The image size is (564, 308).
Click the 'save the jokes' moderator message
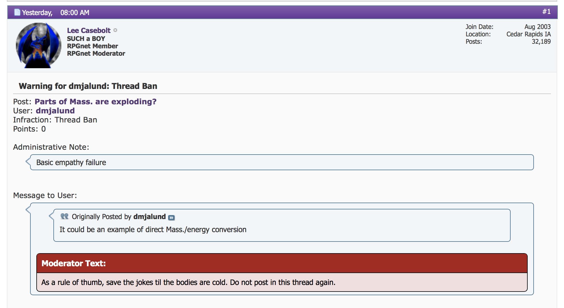[188, 282]
